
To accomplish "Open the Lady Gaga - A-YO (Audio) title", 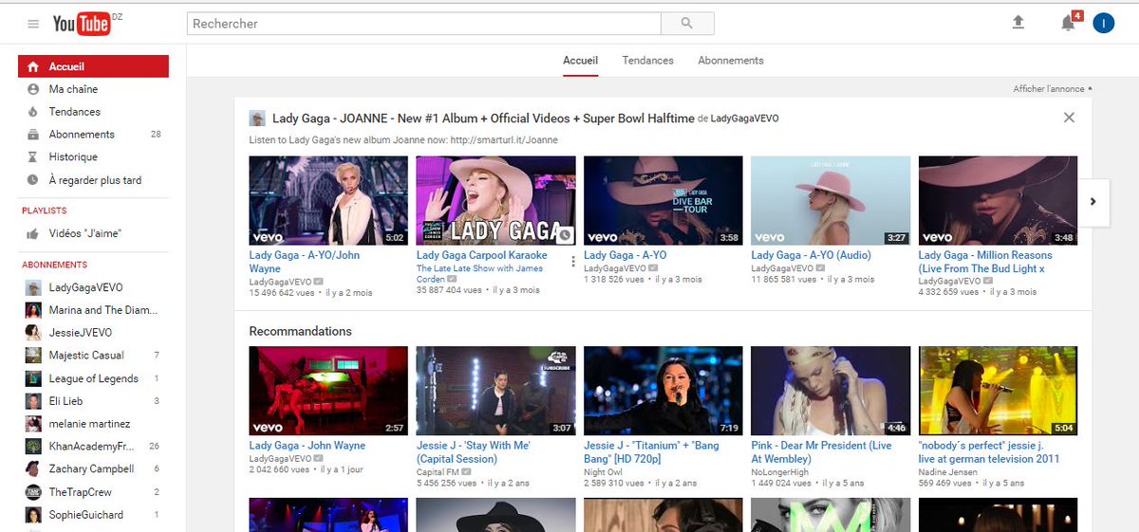I will 812,255.
